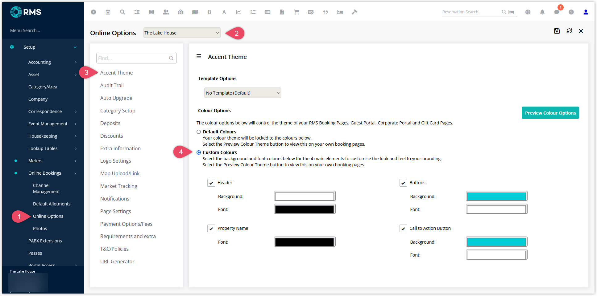Pick the Buttons background cyan swatch
Image resolution: width=597 pixels, height=296 pixels.
(x=497, y=196)
